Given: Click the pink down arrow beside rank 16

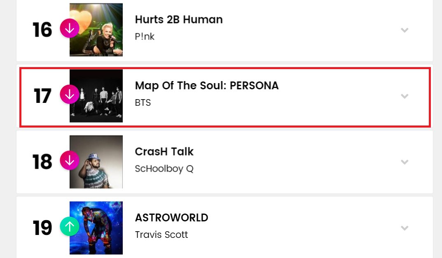Looking at the screenshot, I should pyautogui.click(x=70, y=29).
